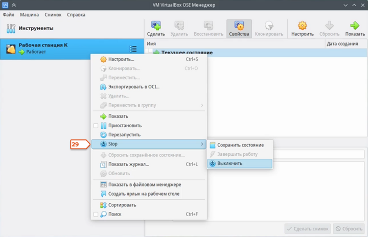Expand Переместить в группу submenu

(x=149, y=105)
